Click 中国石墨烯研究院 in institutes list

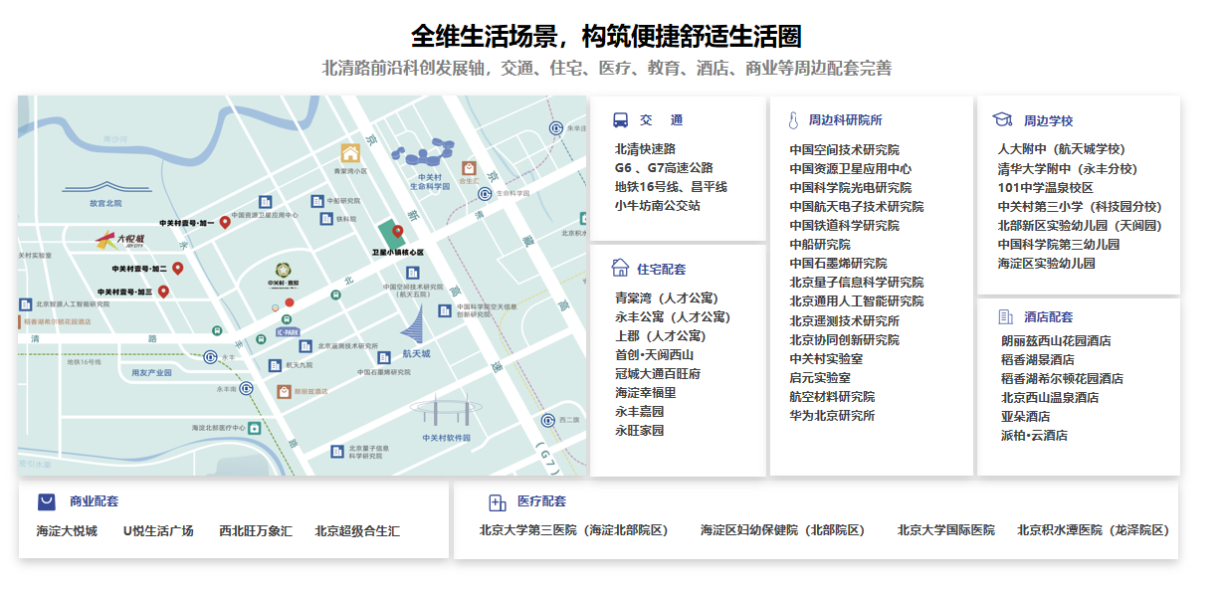tap(838, 263)
